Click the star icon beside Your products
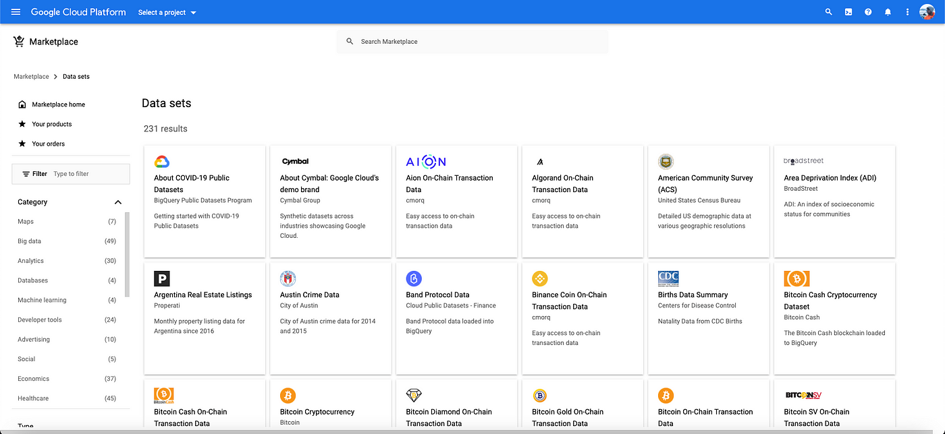This screenshot has height=434, width=945. 22,124
